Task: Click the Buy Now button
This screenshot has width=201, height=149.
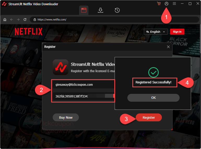Action: point(66,117)
